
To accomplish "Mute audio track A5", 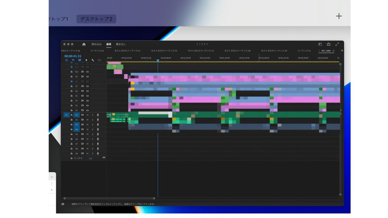I will [x=88, y=134].
